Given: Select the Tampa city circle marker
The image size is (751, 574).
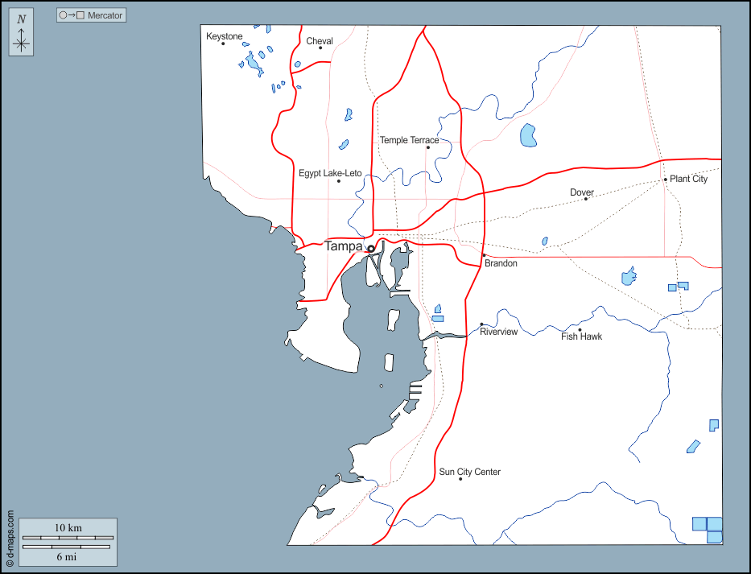Looking at the screenshot, I should coord(370,249).
